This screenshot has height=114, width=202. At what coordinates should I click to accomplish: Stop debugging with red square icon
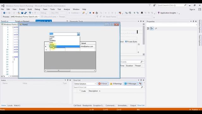click(93, 13)
